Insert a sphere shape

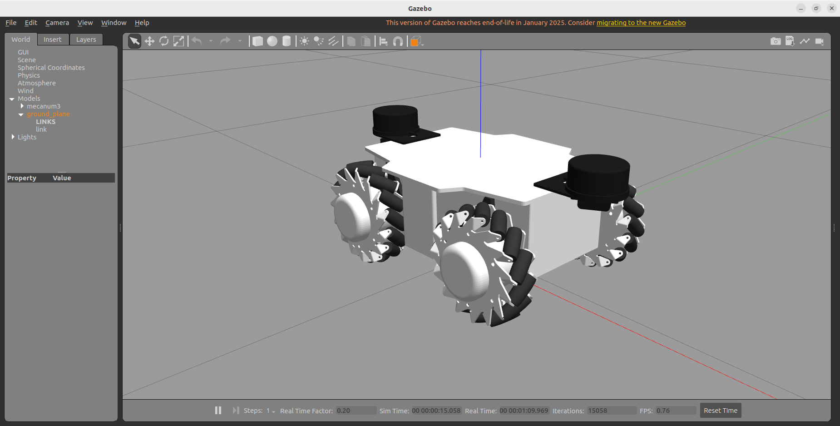coord(272,41)
